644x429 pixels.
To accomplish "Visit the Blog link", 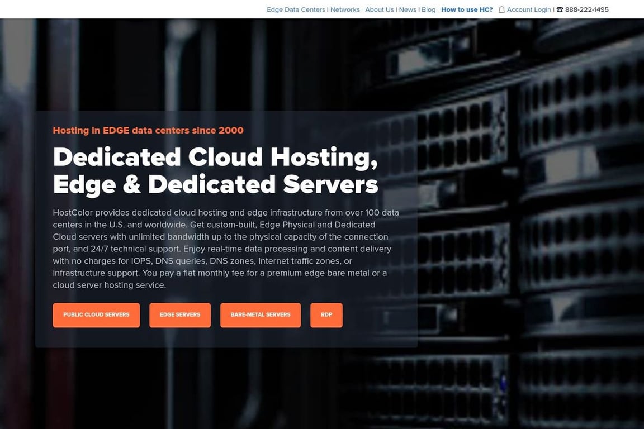I will [x=428, y=9].
